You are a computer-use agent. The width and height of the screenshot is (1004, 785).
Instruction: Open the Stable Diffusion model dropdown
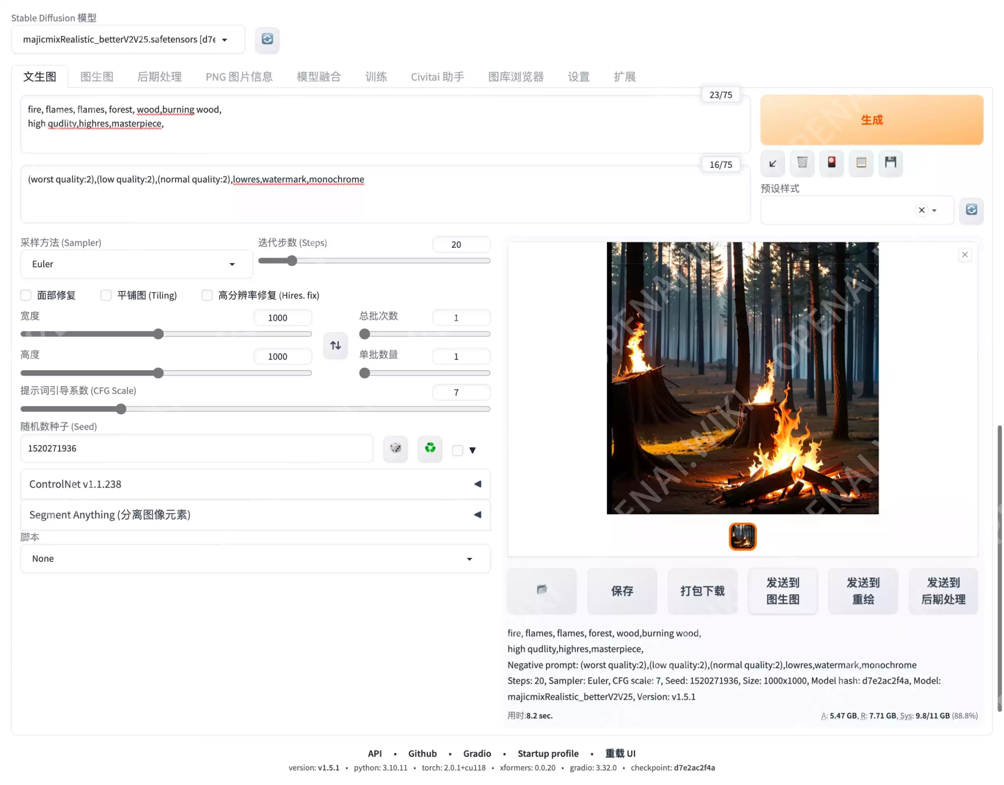pos(128,40)
